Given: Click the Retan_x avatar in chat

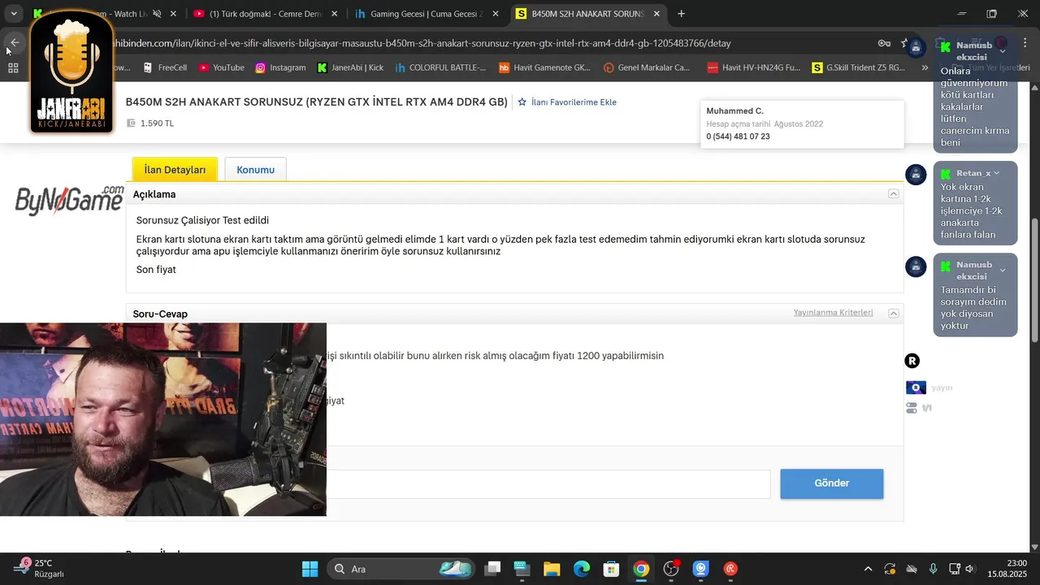Looking at the screenshot, I should pyautogui.click(x=916, y=175).
